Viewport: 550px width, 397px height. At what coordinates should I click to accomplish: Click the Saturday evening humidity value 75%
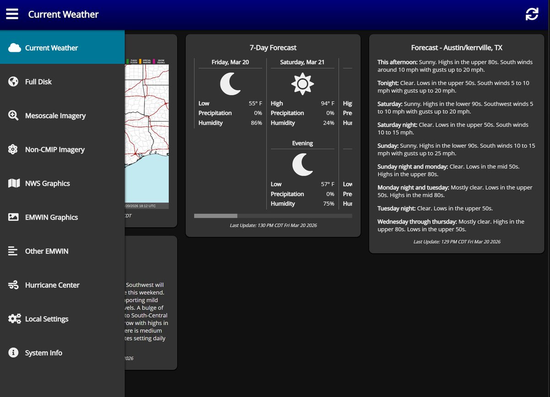[x=329, y=204]
